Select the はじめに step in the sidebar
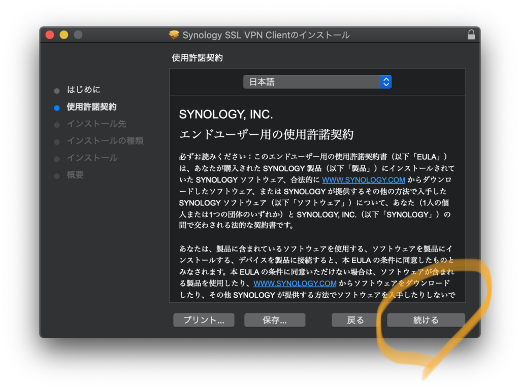 point(84,90)
